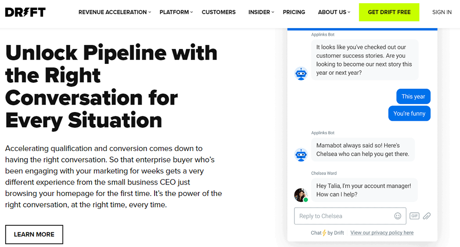Click the green online status dot
The image size is (460, 247).
click(306, 200)
